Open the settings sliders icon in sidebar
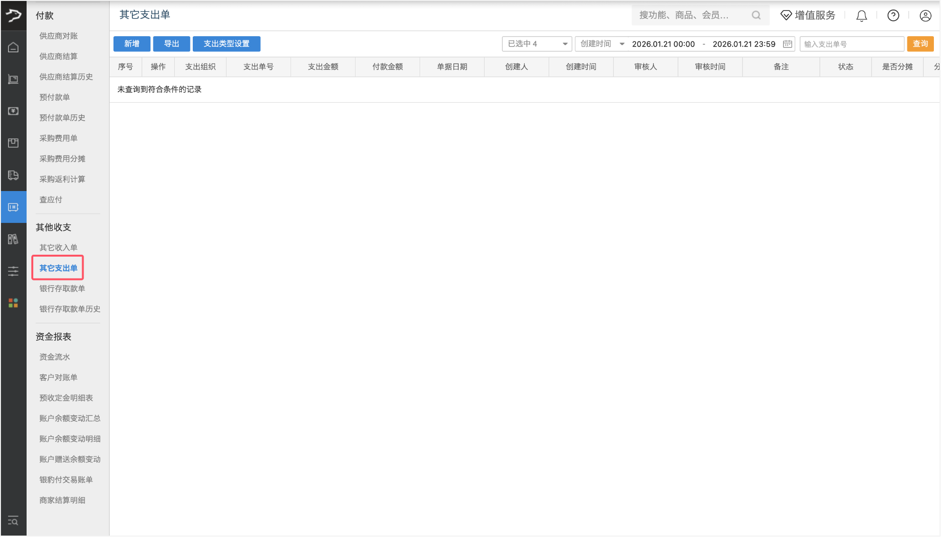 click(x=13, y=271)
